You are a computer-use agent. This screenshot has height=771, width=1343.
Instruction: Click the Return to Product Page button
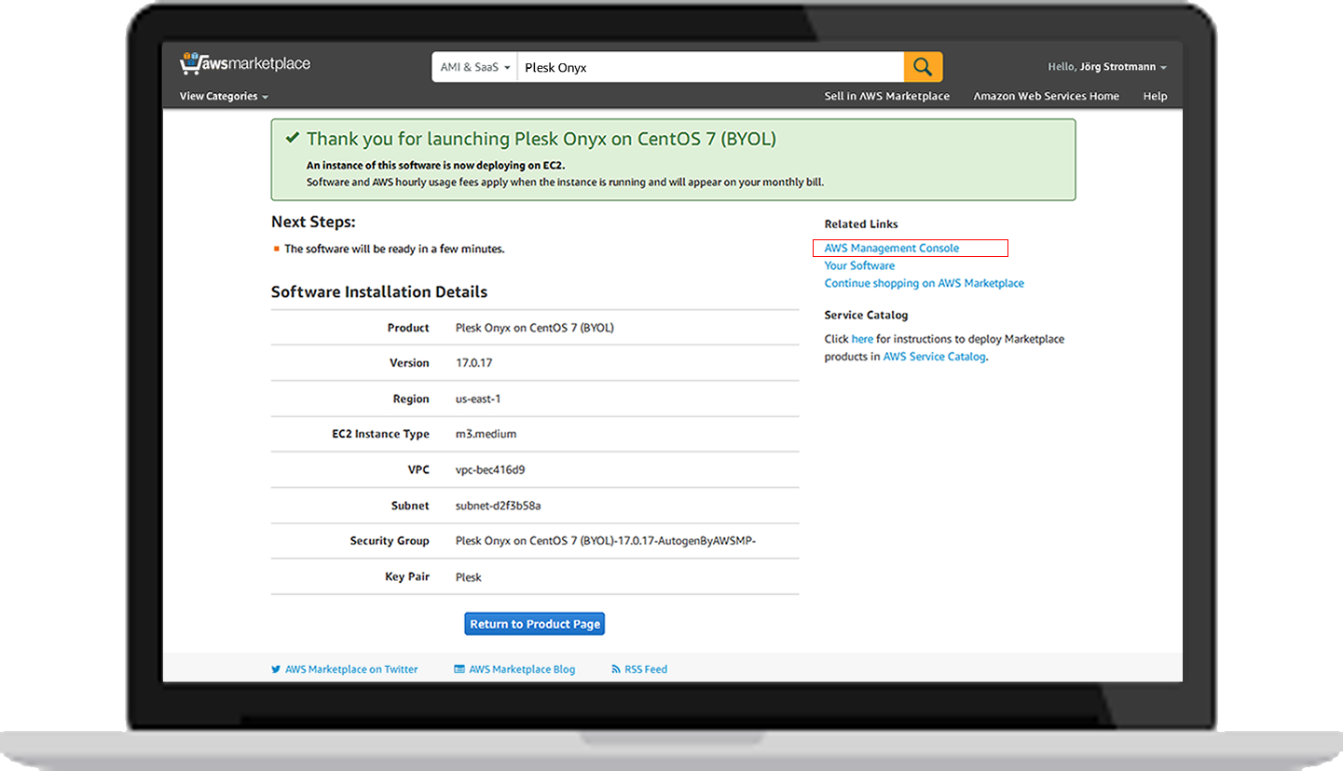535,624
